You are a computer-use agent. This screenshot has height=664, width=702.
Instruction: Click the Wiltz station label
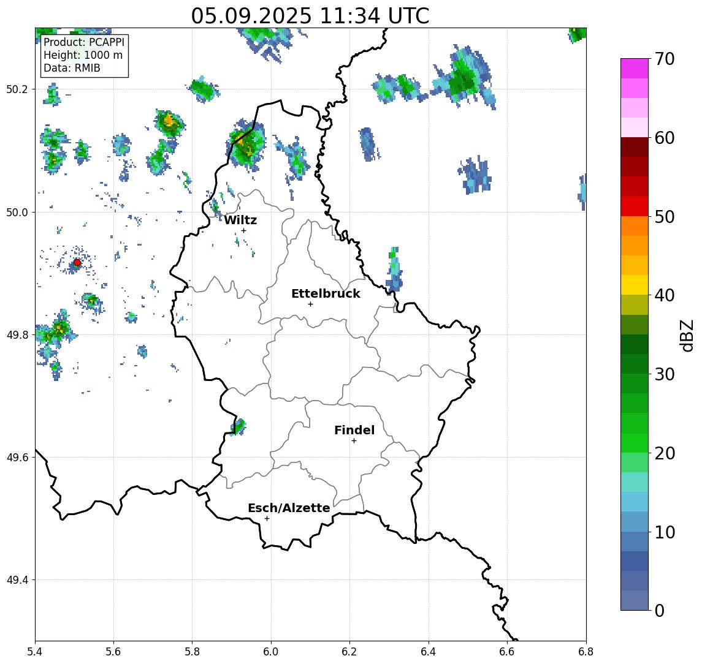240,220
